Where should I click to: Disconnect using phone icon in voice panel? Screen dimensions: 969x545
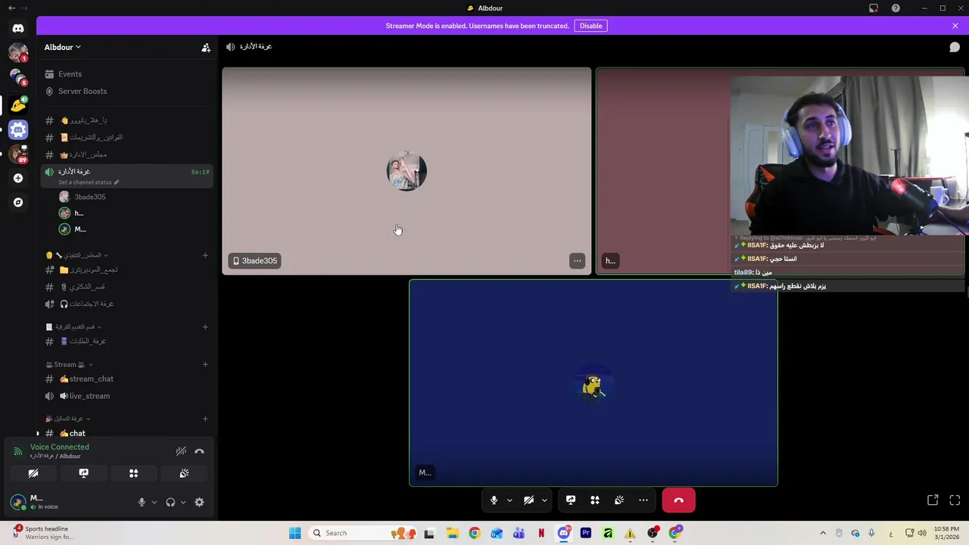tap(199, 451)
